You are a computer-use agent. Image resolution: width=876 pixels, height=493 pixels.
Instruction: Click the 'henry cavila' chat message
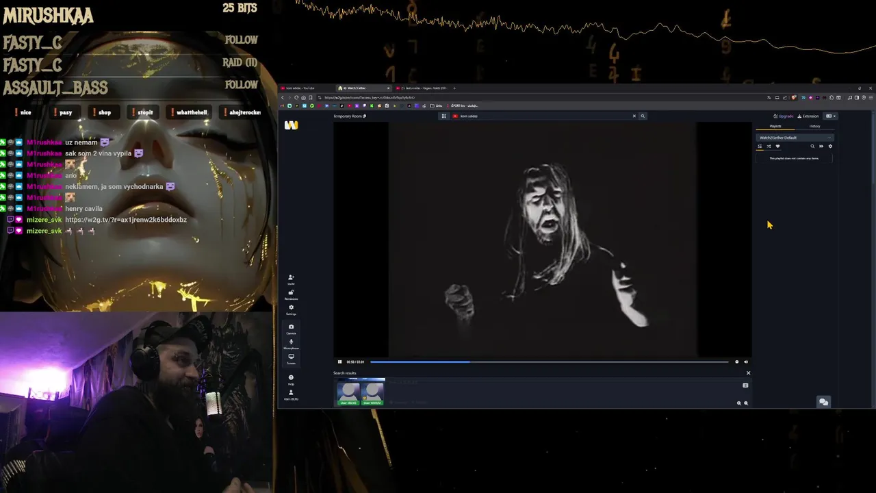(x=83, y=209)
